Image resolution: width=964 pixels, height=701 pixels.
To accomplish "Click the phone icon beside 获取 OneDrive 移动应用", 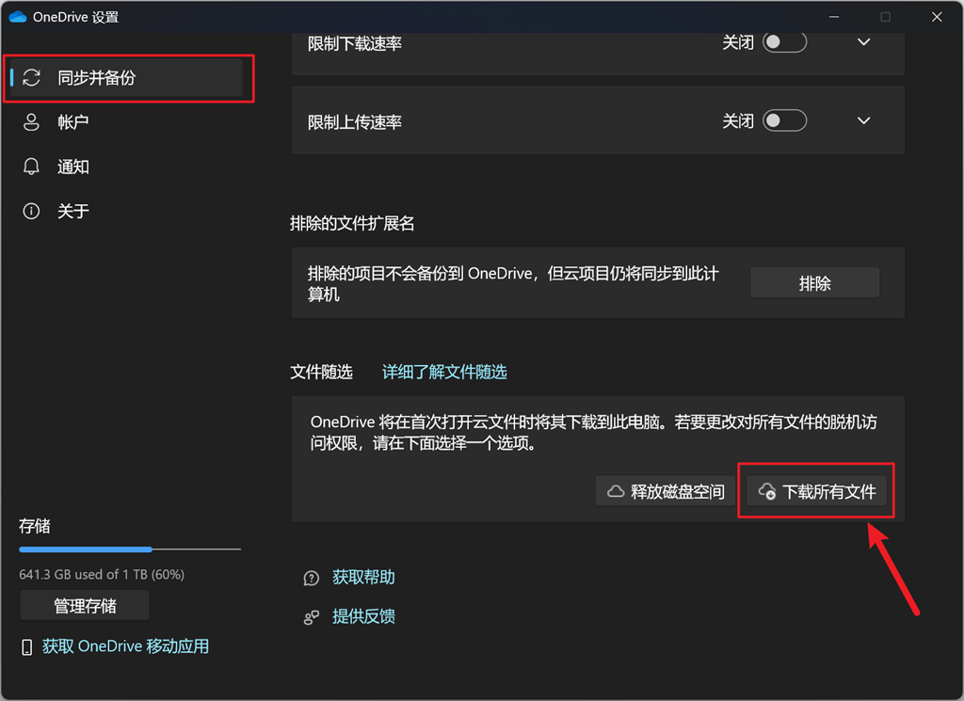I will [26, 647].
